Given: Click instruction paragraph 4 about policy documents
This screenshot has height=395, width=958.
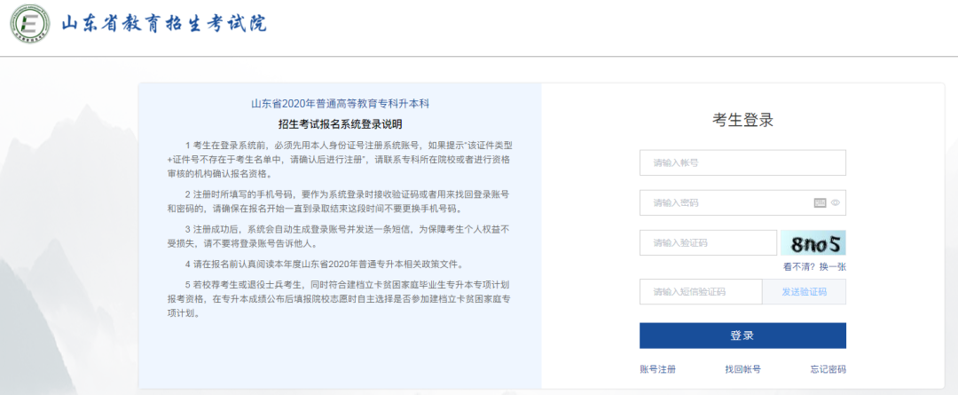Looking at the screenshot, I should (336, 265).
